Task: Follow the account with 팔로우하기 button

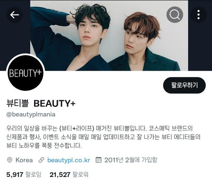Action: click(184, 85)
